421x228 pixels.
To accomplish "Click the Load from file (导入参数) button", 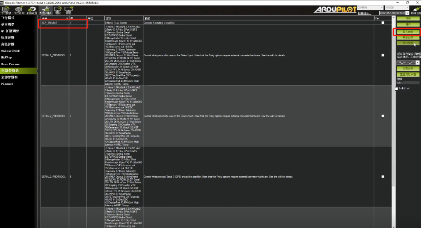I will pos(408,31).
